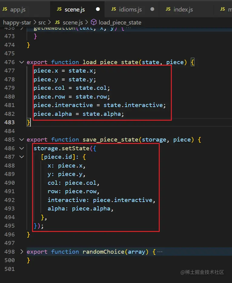Click "row: piece.row," on line 491
The width and height of the screenshot is (232, 283).
[74, 191]
